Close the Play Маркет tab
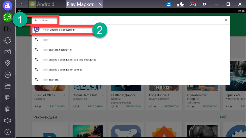This screenshot has height=138, width=246. tap(100, 4)
